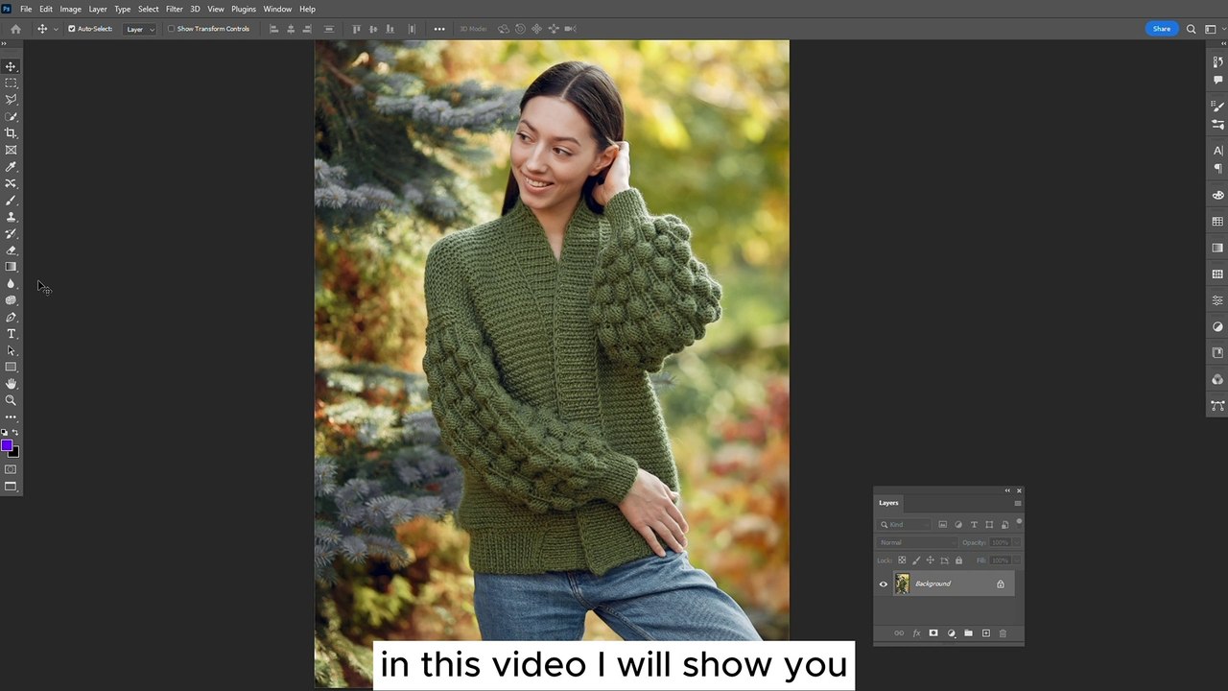The image size is (1228, 691).
Task: Click the Opacity 100% value field
Action: 1000,542
